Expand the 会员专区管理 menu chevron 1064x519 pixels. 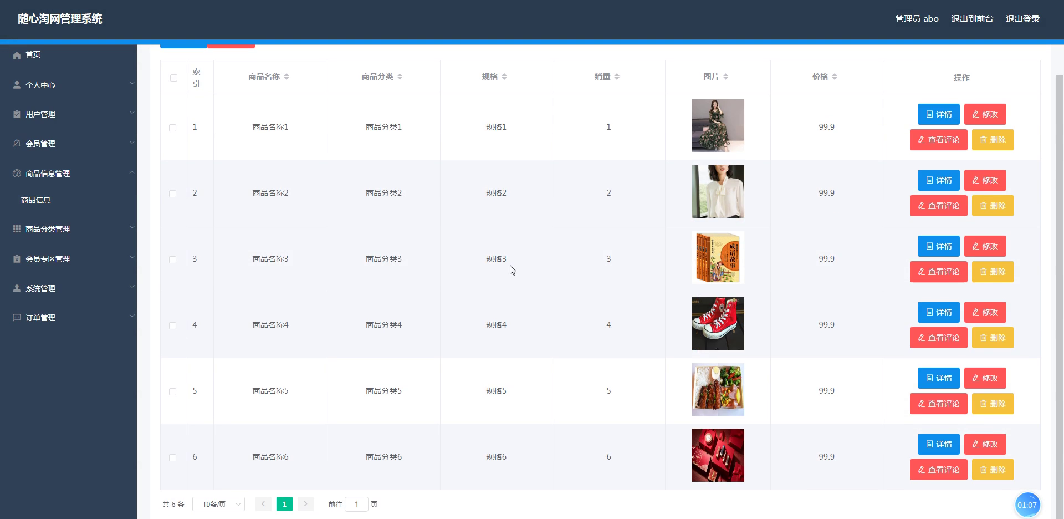click(132, 257)
